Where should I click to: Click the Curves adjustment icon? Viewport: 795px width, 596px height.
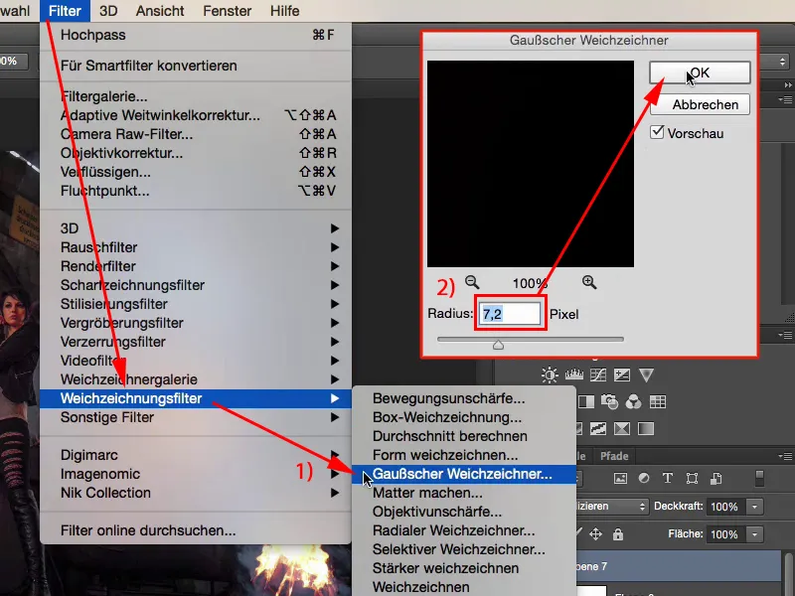point(598,375)
